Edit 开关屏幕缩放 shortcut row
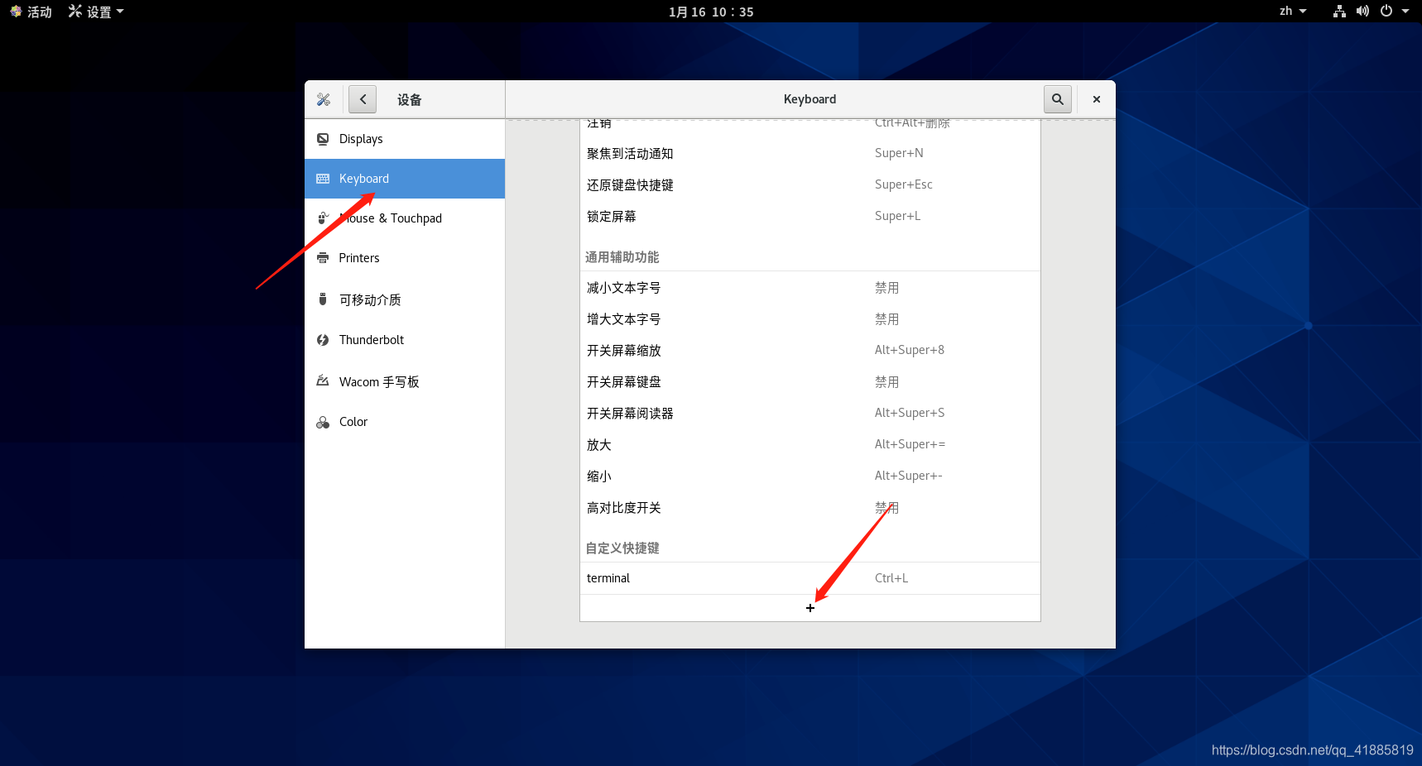 point(810,351)
